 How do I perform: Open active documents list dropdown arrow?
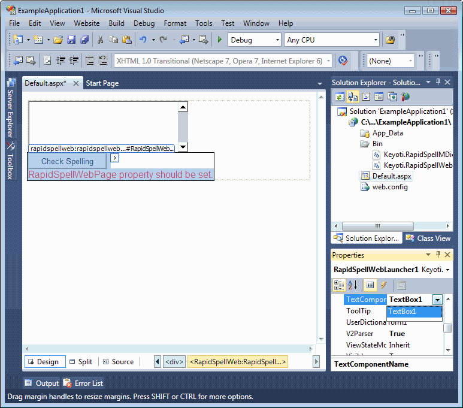[x=319, y=84]
